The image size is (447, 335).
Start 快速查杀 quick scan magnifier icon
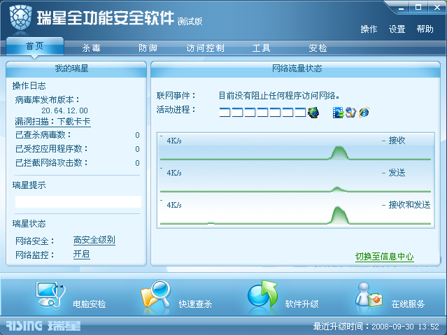pyautogui.click(x=156, y=295)
